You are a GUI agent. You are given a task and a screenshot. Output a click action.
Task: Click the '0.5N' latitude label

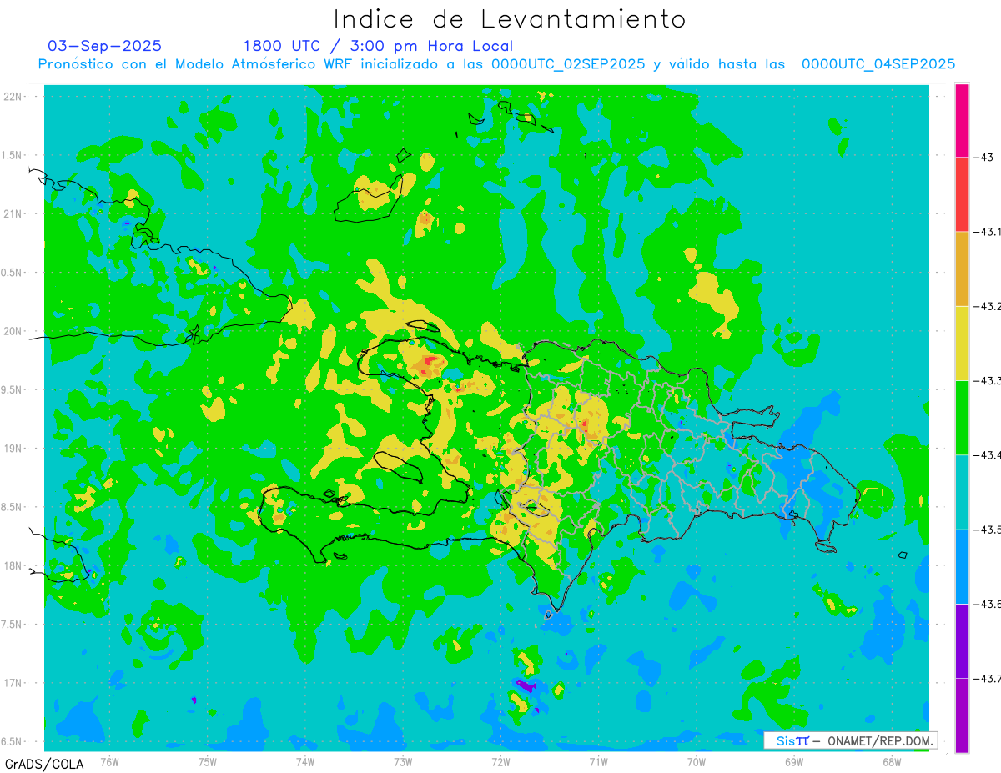[x=12, y=273]
